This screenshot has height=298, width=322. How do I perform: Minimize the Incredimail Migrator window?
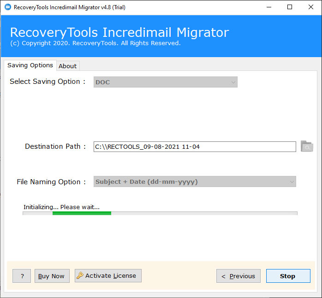coord(269,7)
